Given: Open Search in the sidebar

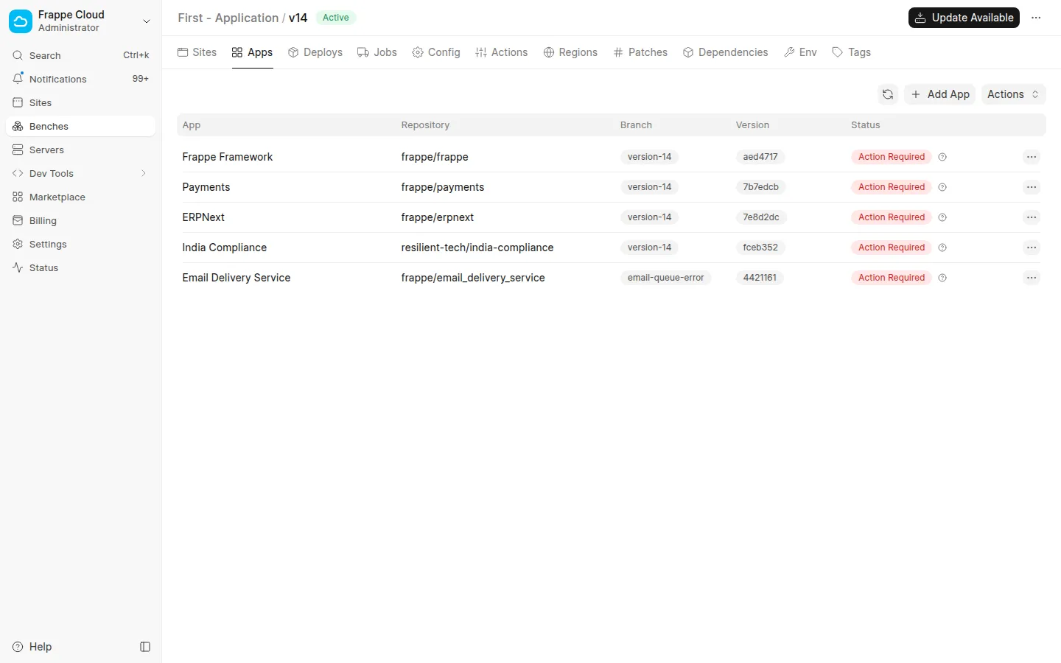Looking at the screenshot, I should [x=80, y=55].
